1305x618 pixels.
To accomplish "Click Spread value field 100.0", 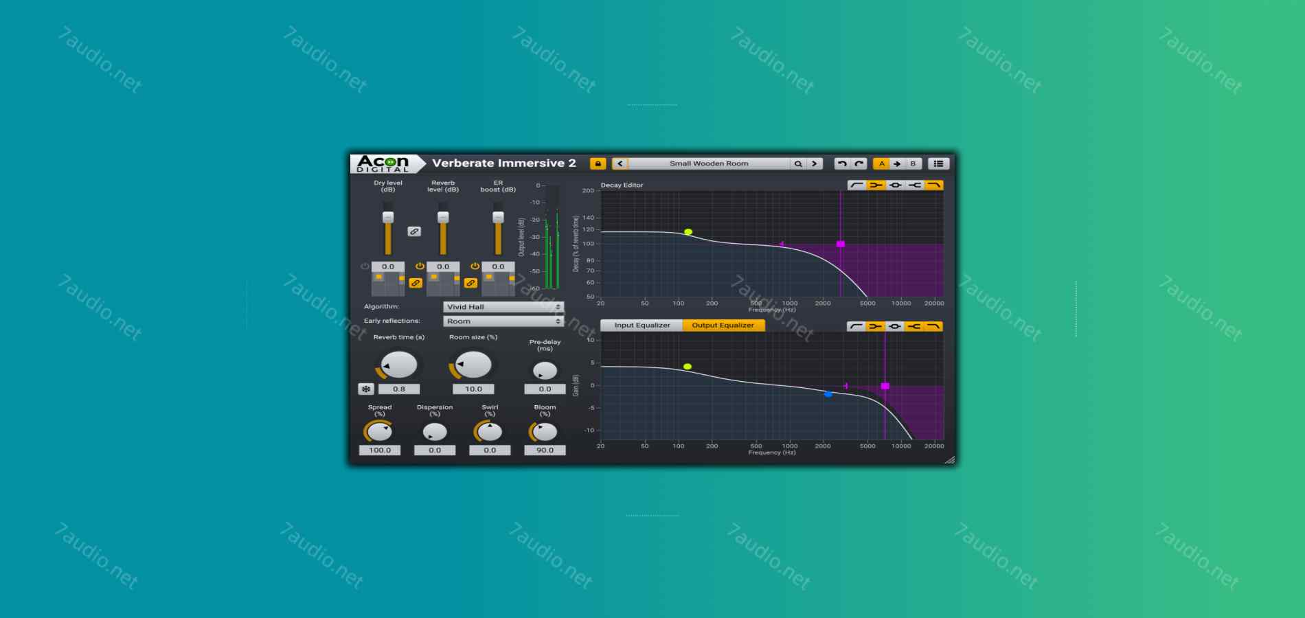I will (x=380, y=450).
